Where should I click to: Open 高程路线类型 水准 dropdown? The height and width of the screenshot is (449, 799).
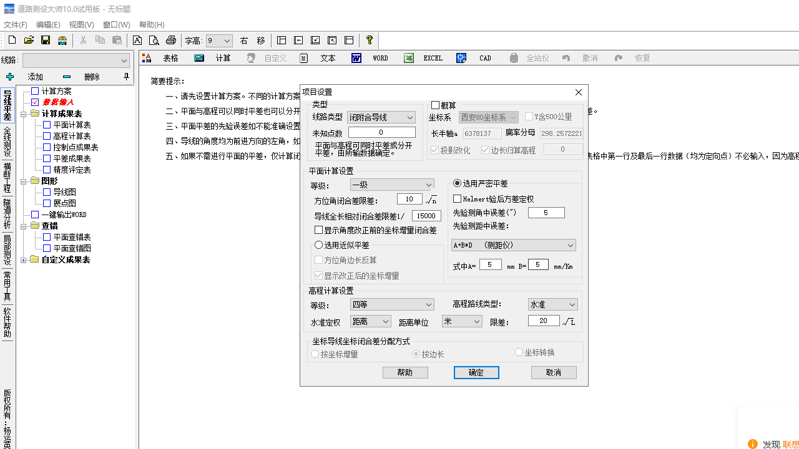[552, 304]
